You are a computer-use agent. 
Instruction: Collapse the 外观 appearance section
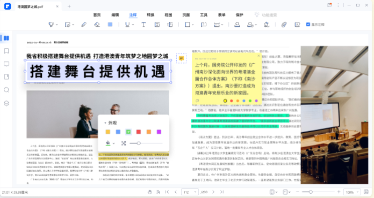click(x=105, y=123)
